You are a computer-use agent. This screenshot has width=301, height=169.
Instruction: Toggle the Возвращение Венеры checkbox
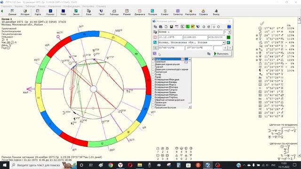tap(153, 82)
